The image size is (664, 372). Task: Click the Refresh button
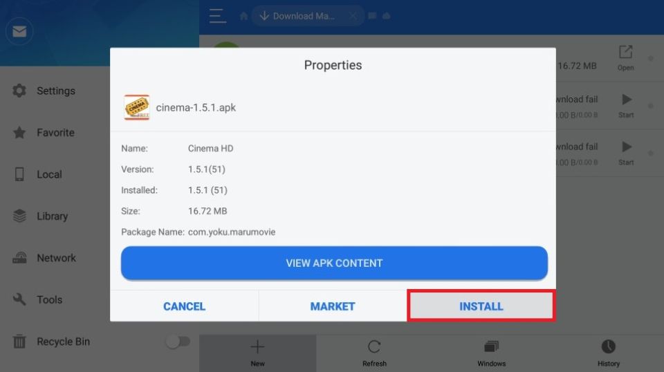pyautogui.click(x=374, y=353)
